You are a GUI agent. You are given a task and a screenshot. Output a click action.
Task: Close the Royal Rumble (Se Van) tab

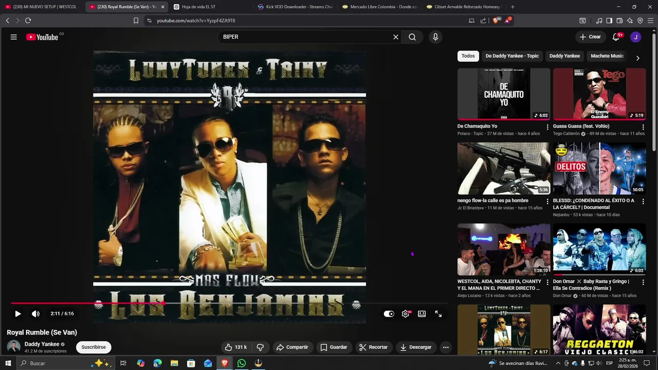click(162, 7)
